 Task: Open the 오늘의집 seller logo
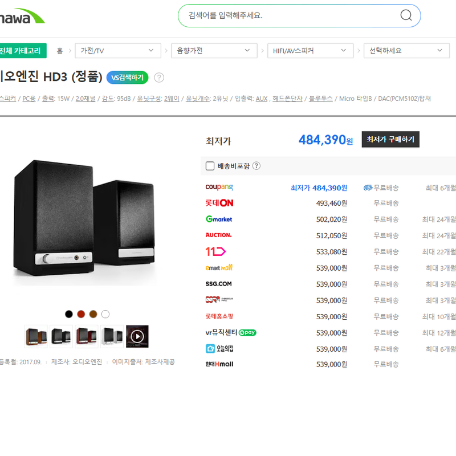219,348
